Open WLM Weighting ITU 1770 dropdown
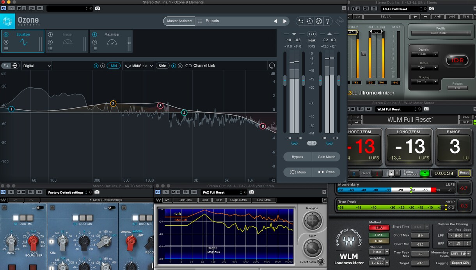 379,263
